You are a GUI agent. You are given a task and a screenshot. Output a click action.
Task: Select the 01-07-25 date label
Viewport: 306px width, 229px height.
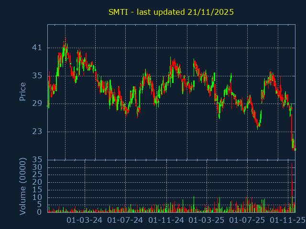point(247,220)
